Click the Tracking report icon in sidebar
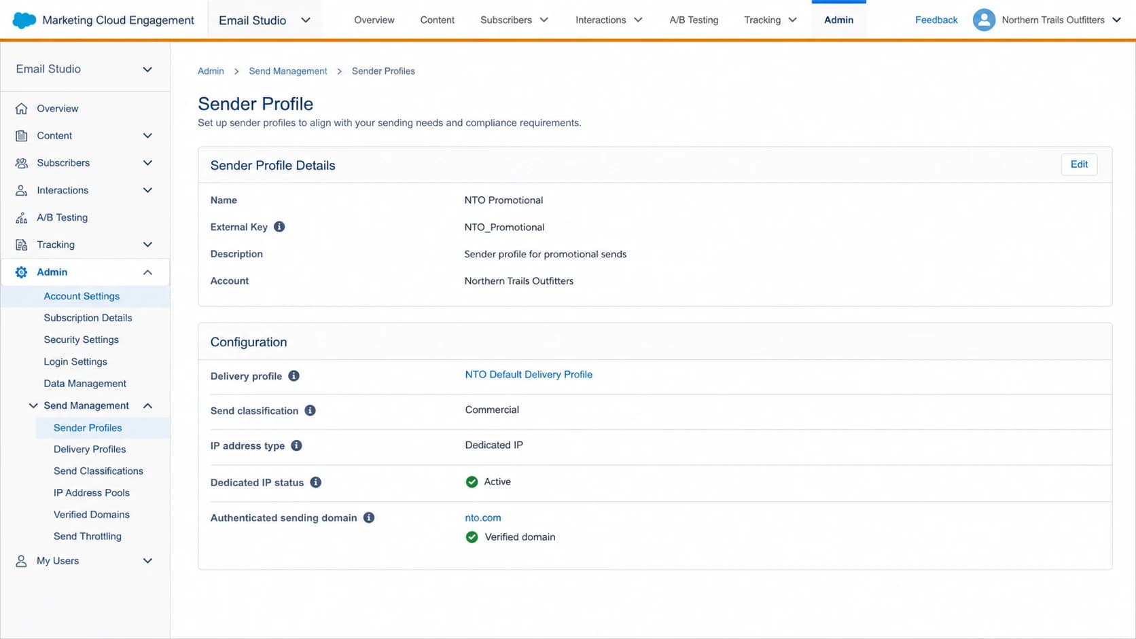This screenshot has width=1136, height=639. [22, 244]
